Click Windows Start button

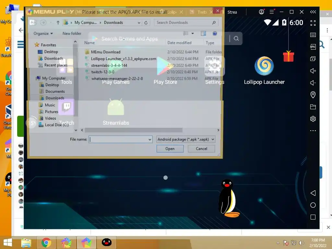pos(8,243)
